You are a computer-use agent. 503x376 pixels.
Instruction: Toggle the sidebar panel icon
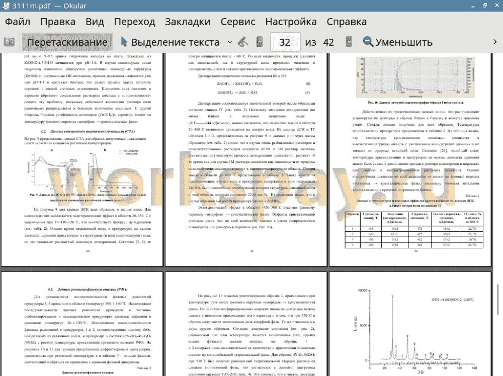[9, 42]
